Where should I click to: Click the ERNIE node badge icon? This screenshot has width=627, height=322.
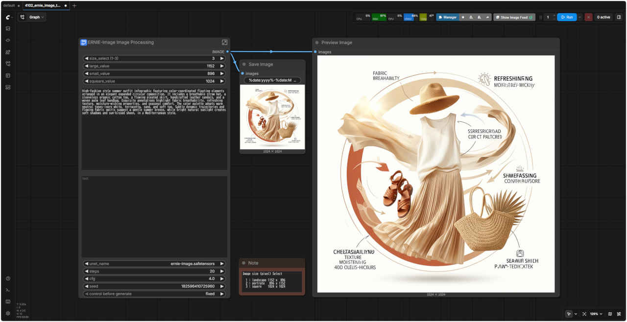pos(83,43)
